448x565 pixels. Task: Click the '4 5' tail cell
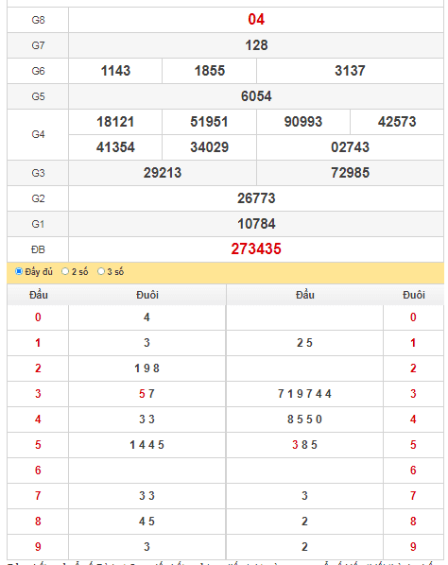coord(146,522)
